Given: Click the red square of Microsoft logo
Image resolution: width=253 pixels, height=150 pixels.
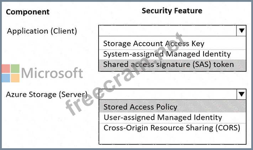Looking at the screenshot, I should coord(6,68).
